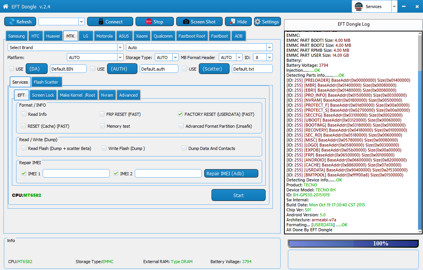423x270 pixels.
Task: Enable the Read Info checkbox
Action: click(23, 114)
